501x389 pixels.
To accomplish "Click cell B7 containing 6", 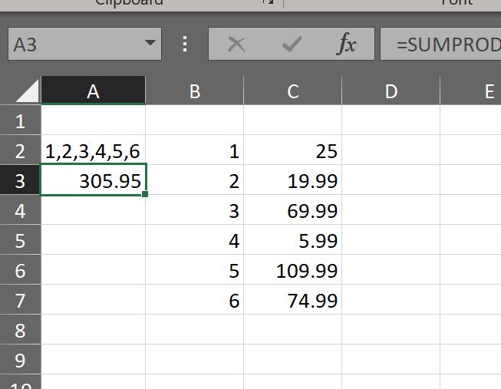I will 195,299.
